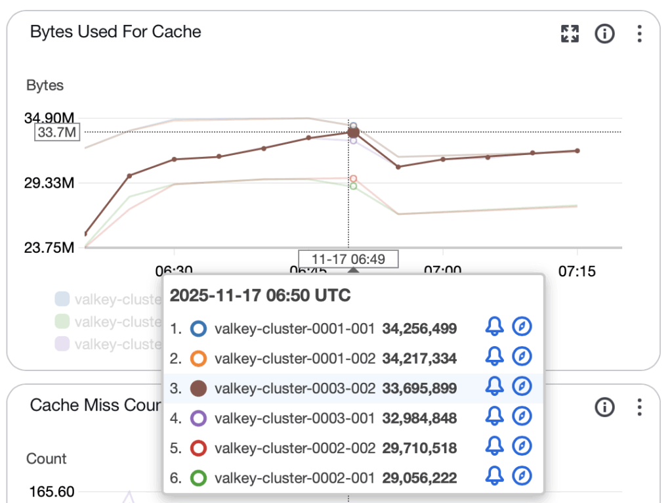Click the highlighted brown data point at 06:49
Screen dimensions: 672x503
(353, 132)
